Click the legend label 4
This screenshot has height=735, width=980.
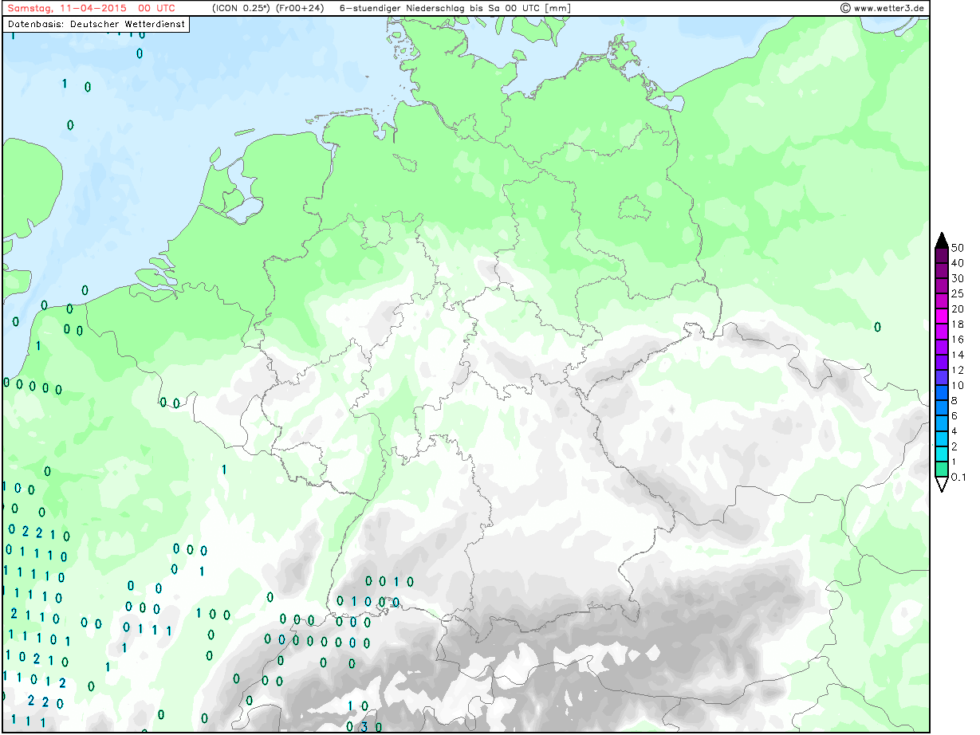pyautogui.click(x=955, y=431)
